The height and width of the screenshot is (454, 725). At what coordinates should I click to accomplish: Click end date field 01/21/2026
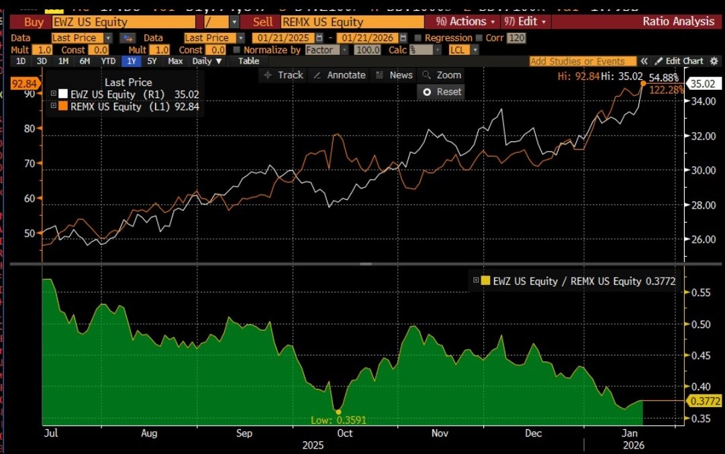[368, 38]
